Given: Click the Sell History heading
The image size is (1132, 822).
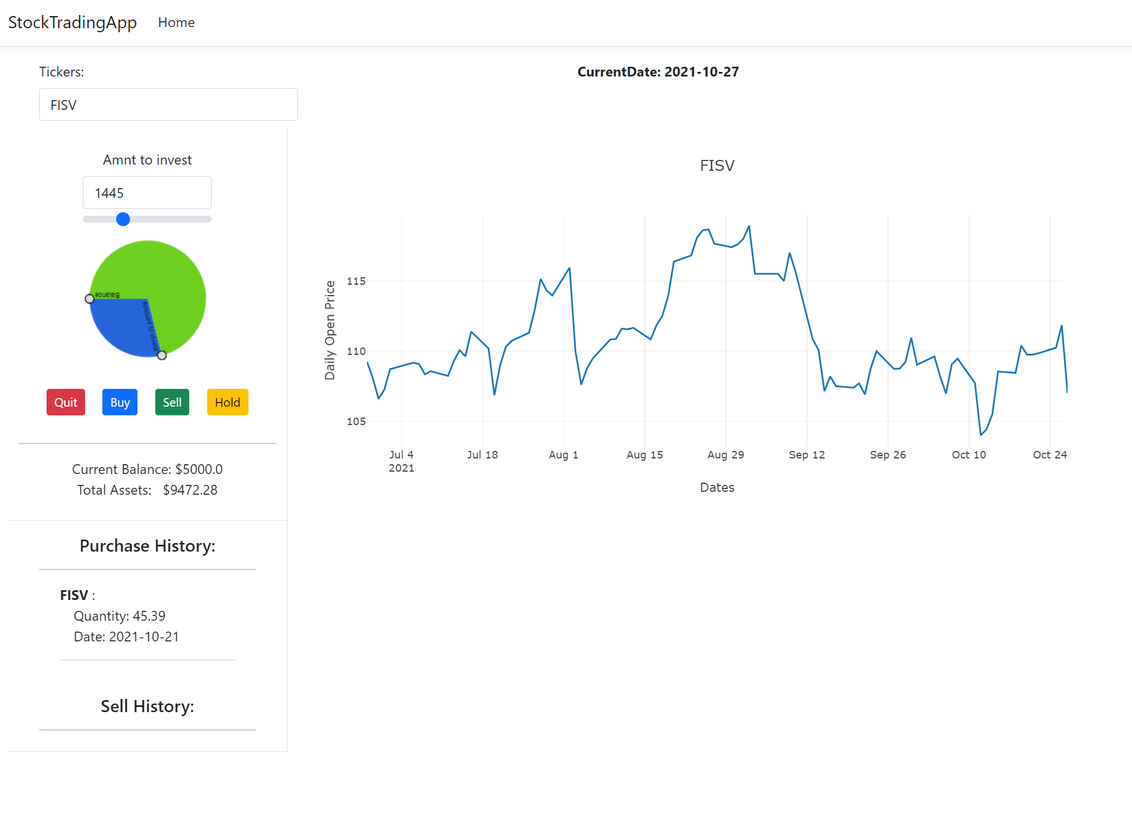Looking at the screenshot, I should (147, 706).
